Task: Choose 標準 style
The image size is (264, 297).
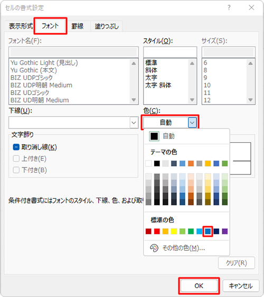Action: pos(151,63)
